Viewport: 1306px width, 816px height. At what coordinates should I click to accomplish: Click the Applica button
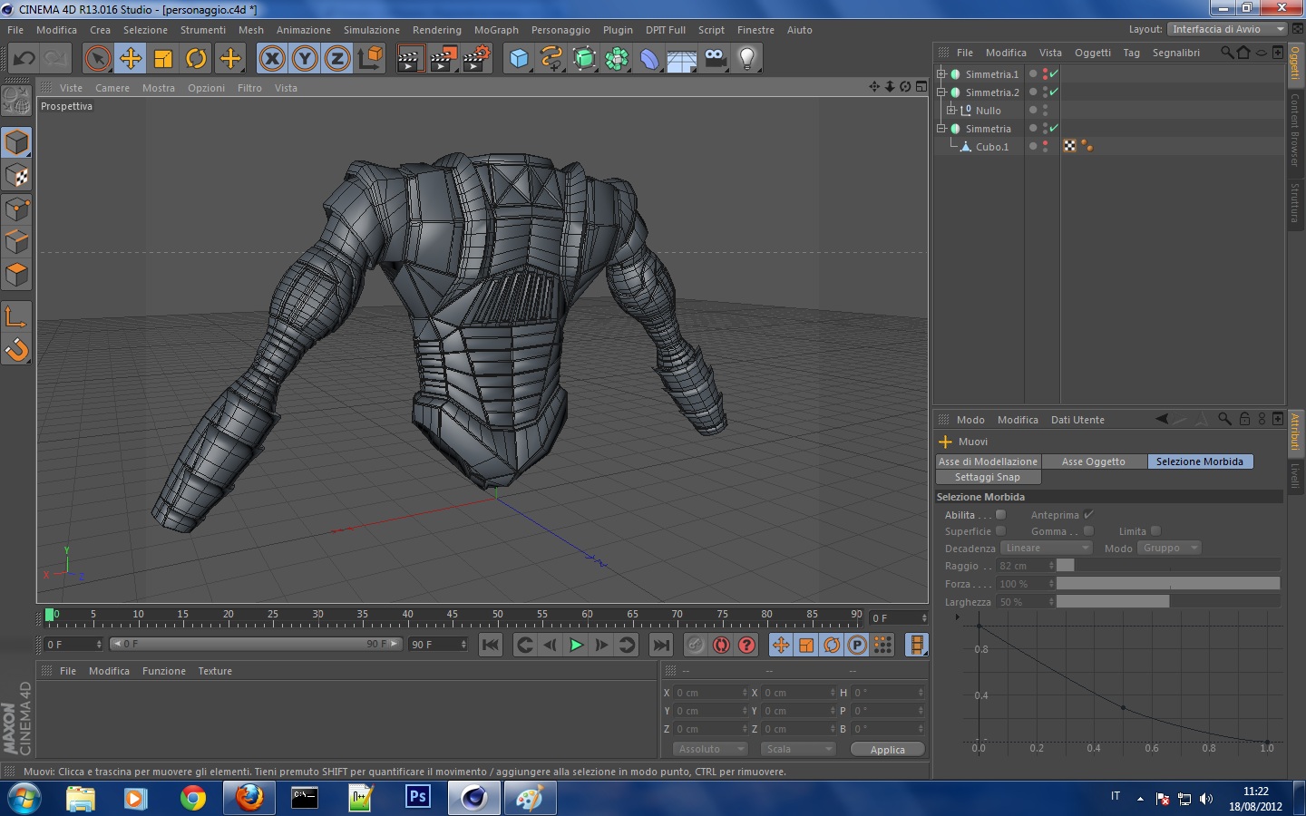click(x=887, y=749)
